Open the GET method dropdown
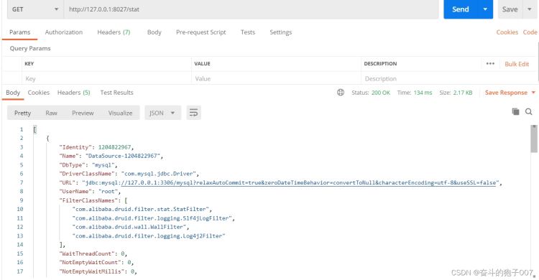The height and width of the screenshot is (280, 539). tap(35, 9)
